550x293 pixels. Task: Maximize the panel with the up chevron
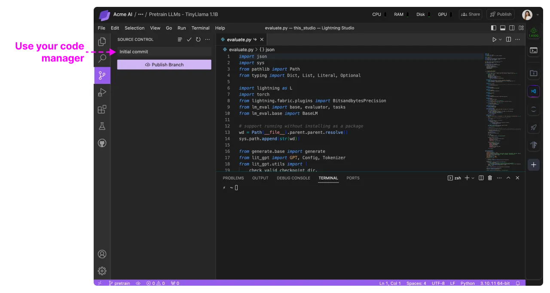pos(508,178)
